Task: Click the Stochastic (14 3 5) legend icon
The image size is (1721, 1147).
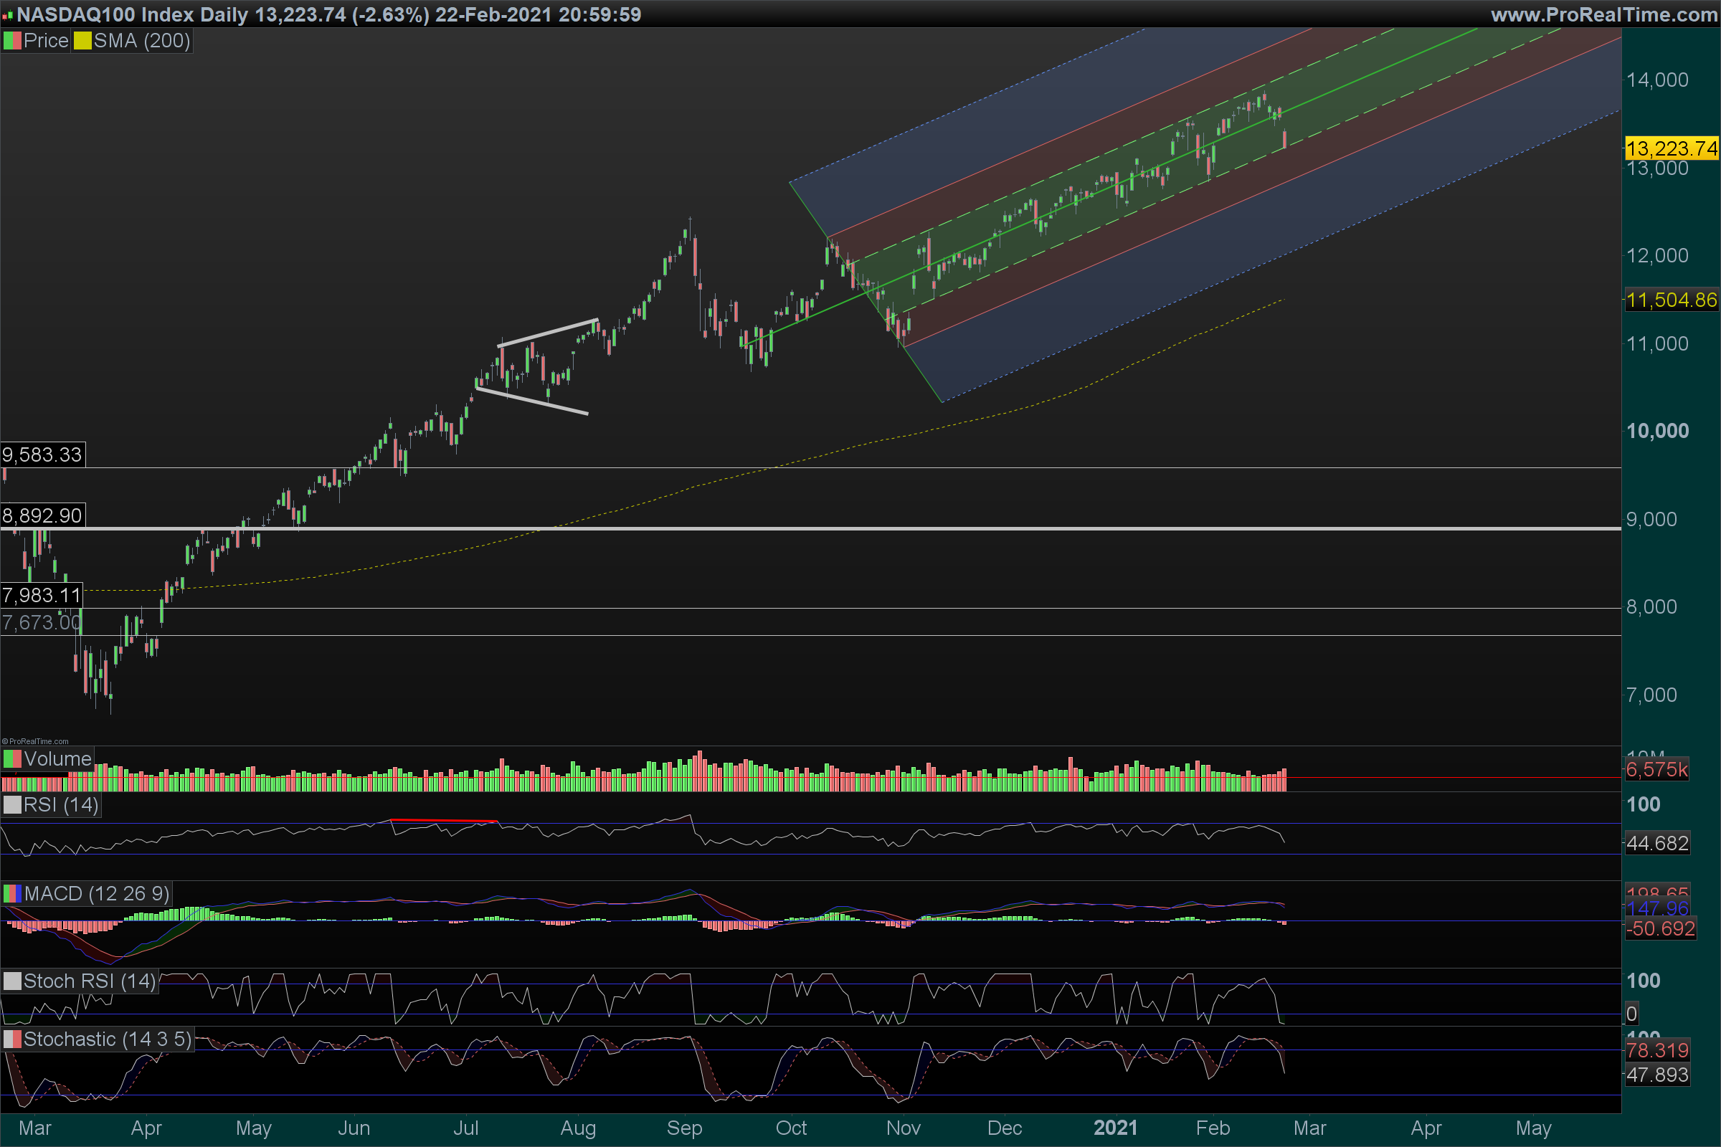Action: [11, 1039]
